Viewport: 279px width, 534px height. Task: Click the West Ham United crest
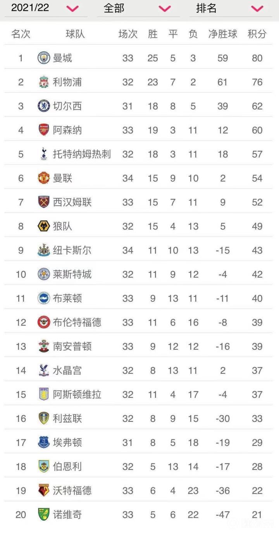click(x=44, y=202)
